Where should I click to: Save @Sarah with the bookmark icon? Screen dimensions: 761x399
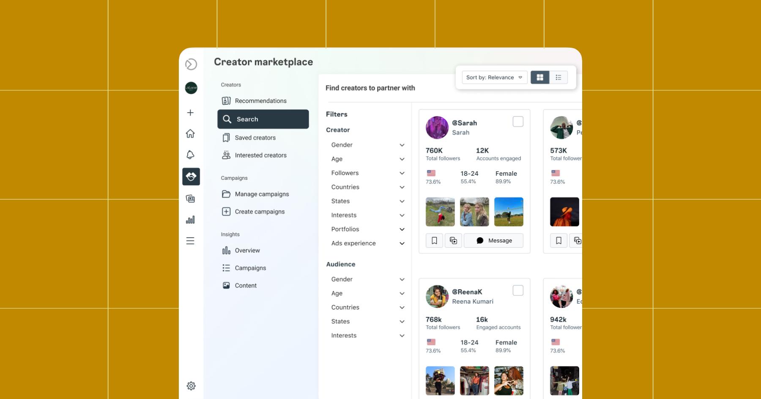click(x=434, y=241)
